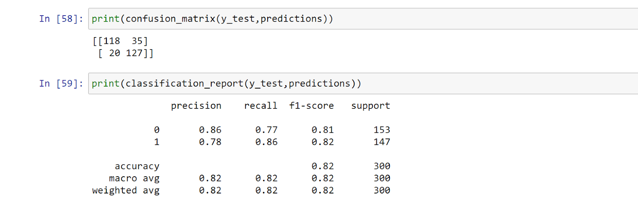Click the word print in cell 59

click(x=106, y=83)
